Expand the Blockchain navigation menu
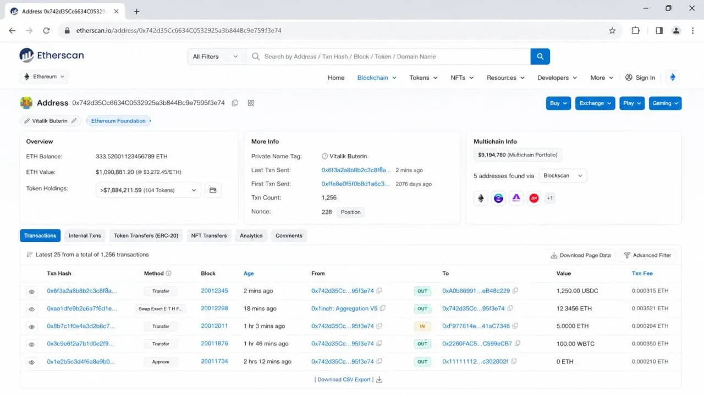This screenshot has width=704, height=396. tap(377, 78)
